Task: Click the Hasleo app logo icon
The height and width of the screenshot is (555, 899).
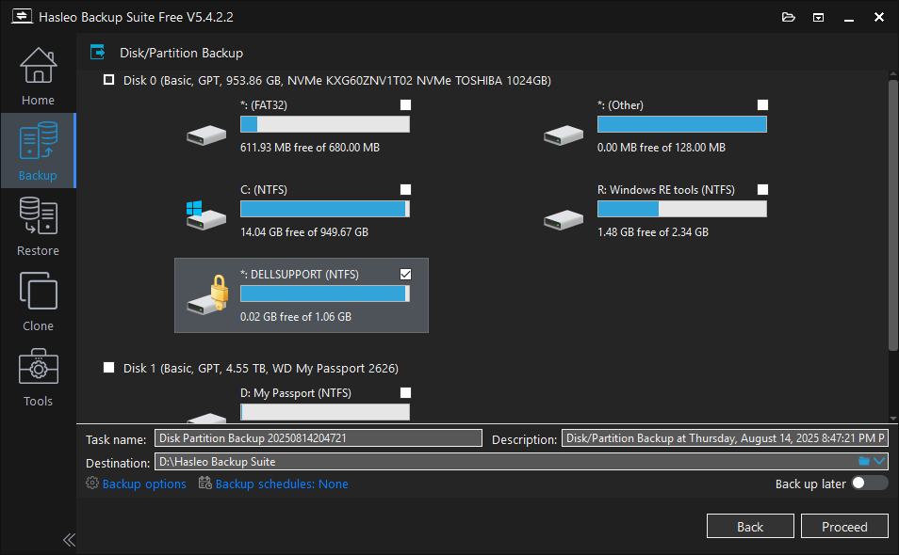Action: 22,16
